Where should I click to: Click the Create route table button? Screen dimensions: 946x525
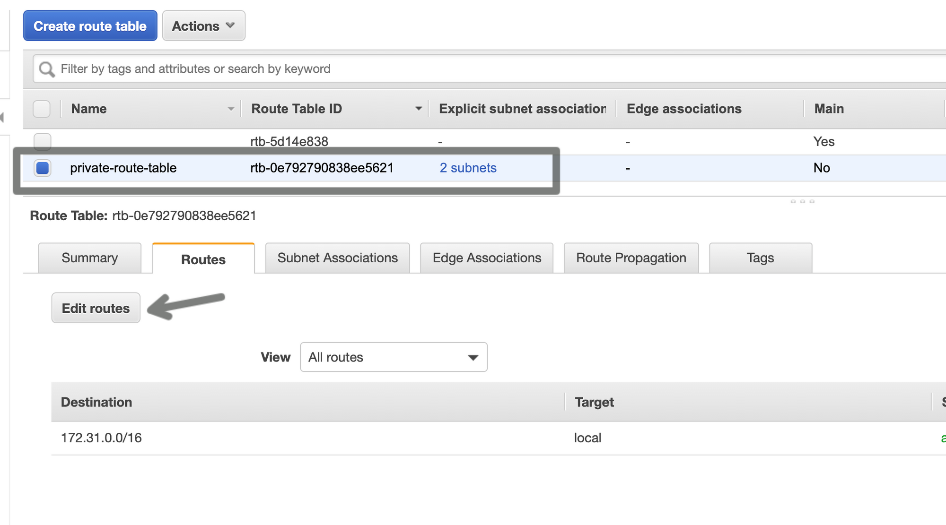click(90, 26)
